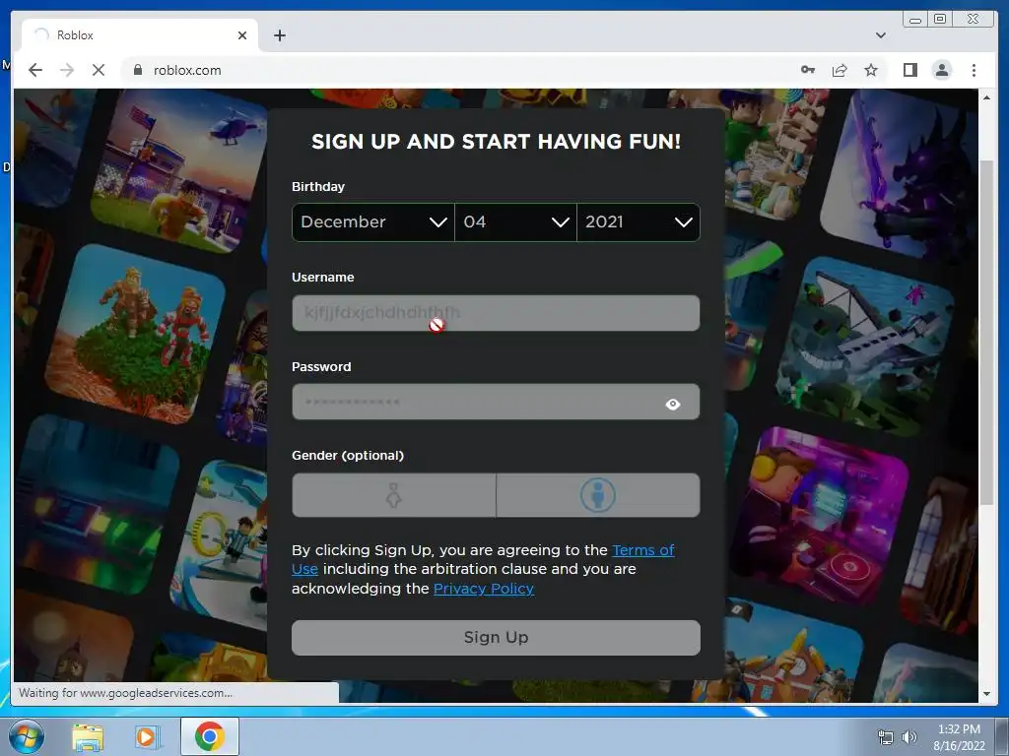
Task: Open the day dropdown showing 04
Action: tap(515, 221)
